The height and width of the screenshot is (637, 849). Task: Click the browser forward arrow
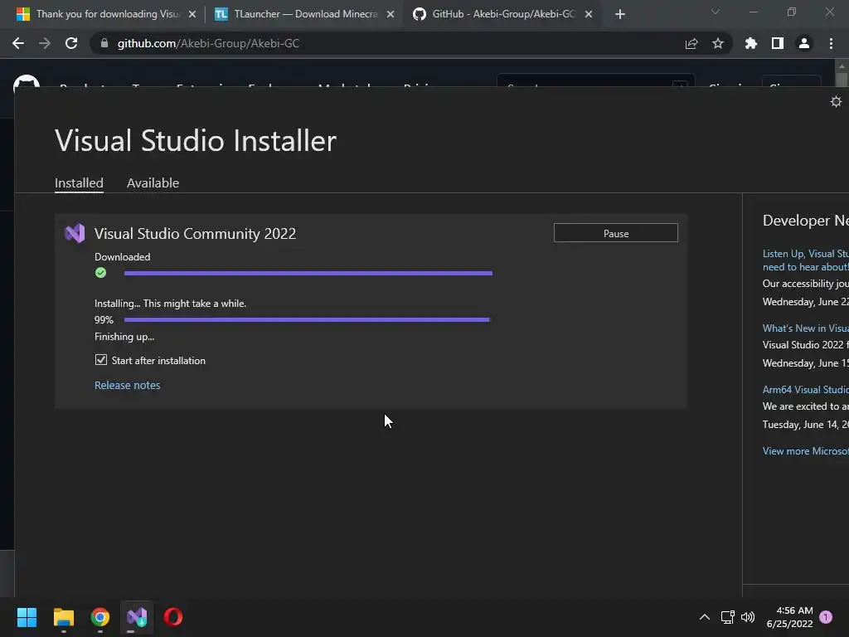point(45,43)
